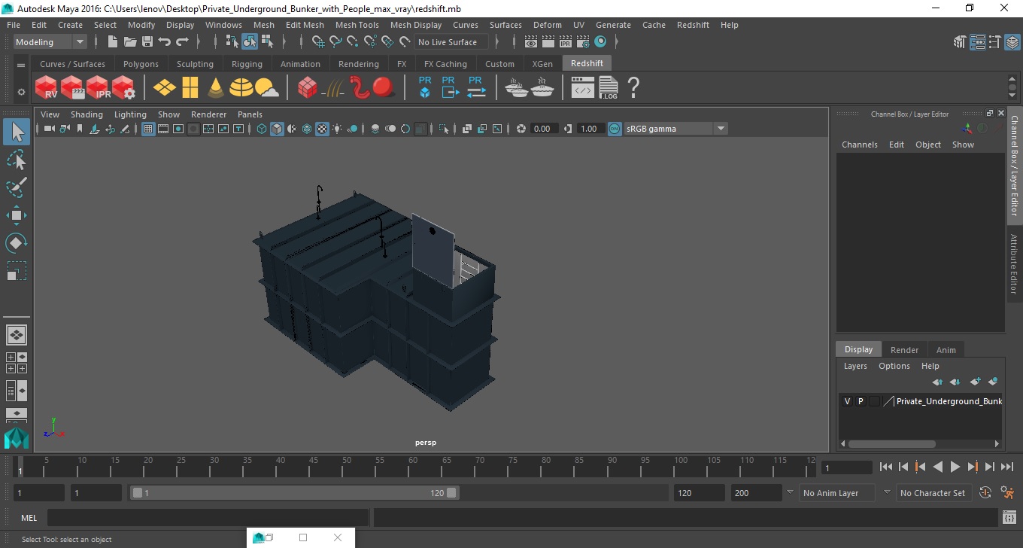The image size is (1023, 548).
Task: Switch to the Polygons shelf tab
Action: tap(141, 64)
